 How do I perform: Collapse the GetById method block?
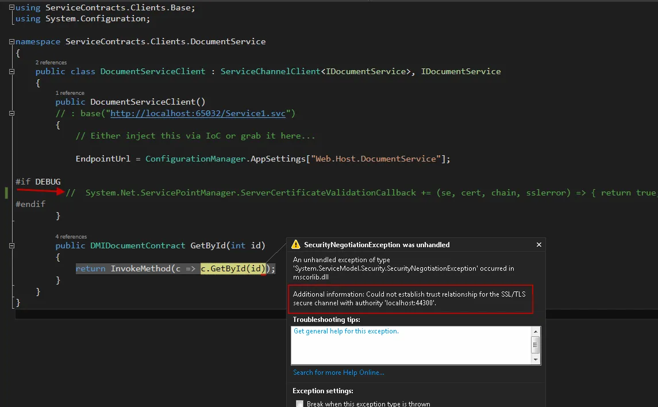(11, 245)
